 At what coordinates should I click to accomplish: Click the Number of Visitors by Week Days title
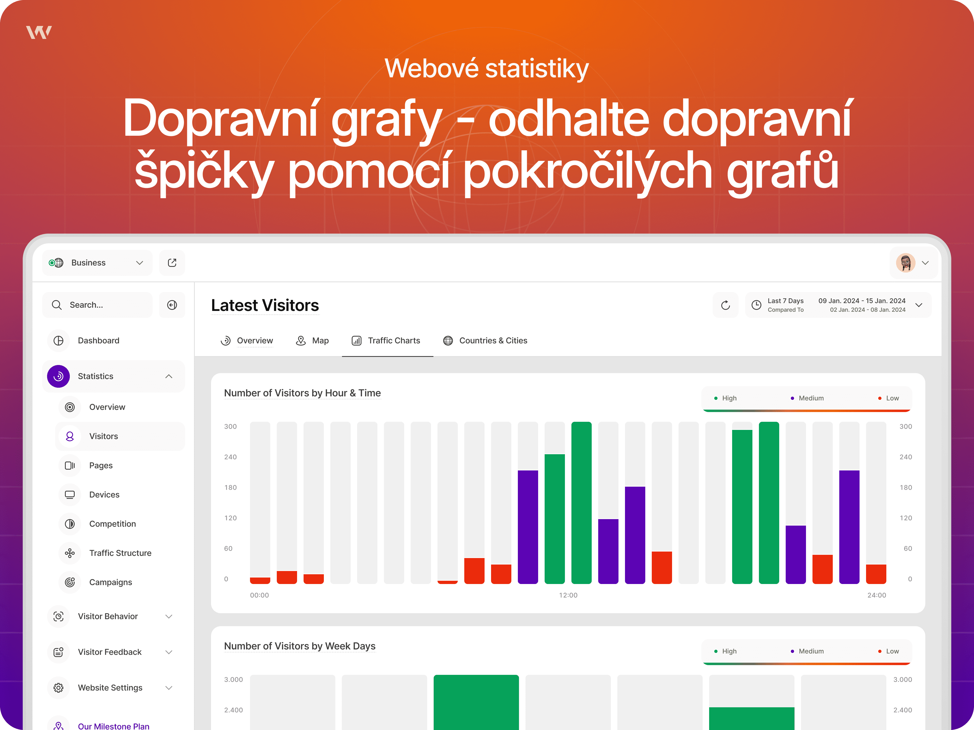pos(300,646)
